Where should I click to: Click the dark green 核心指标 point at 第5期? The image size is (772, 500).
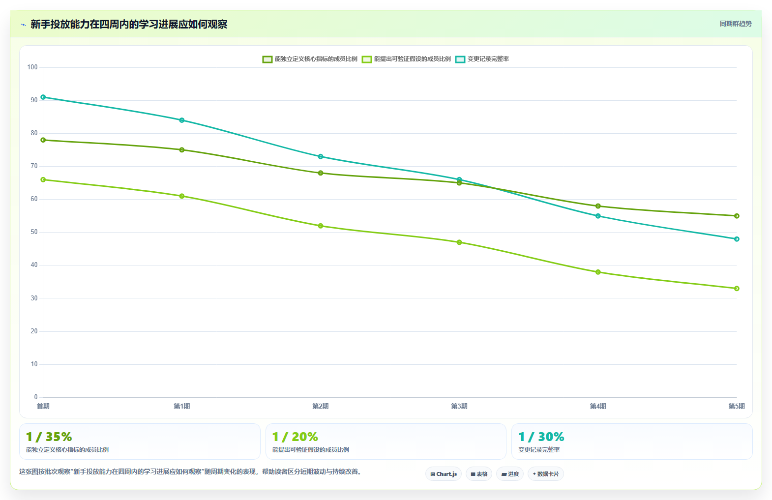737,216
